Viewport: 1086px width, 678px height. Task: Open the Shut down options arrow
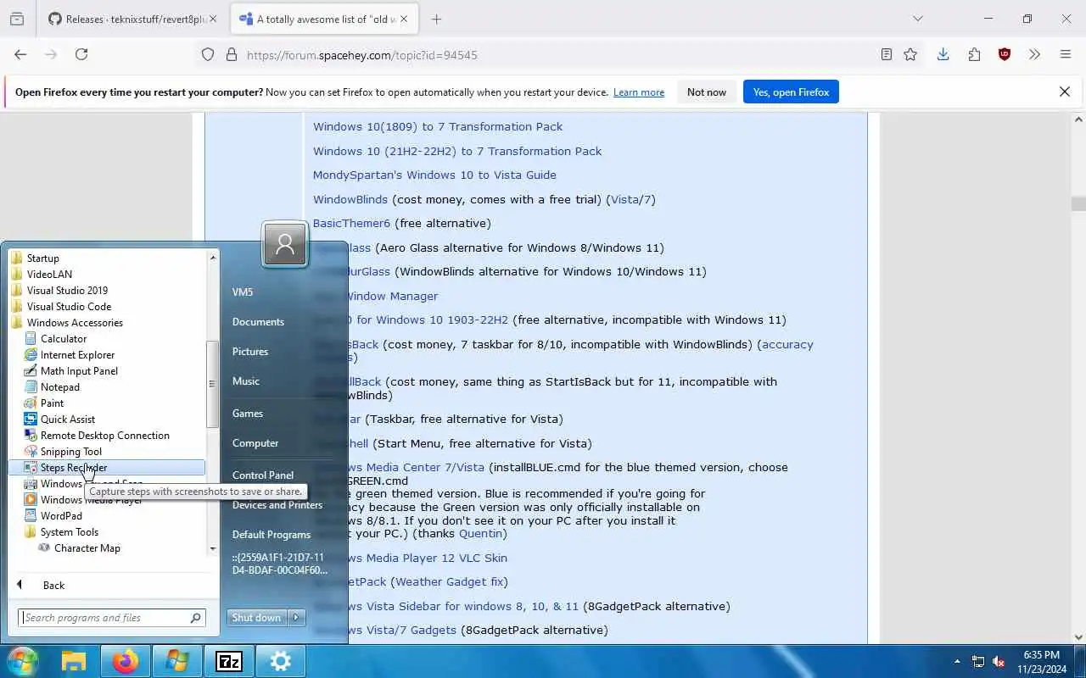297,618
